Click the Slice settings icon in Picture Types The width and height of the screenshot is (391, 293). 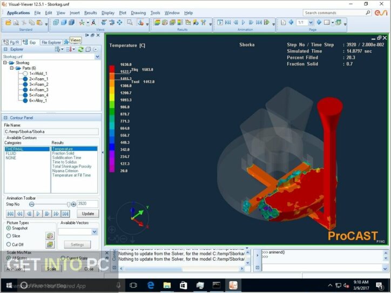click(x=50, y=236)
